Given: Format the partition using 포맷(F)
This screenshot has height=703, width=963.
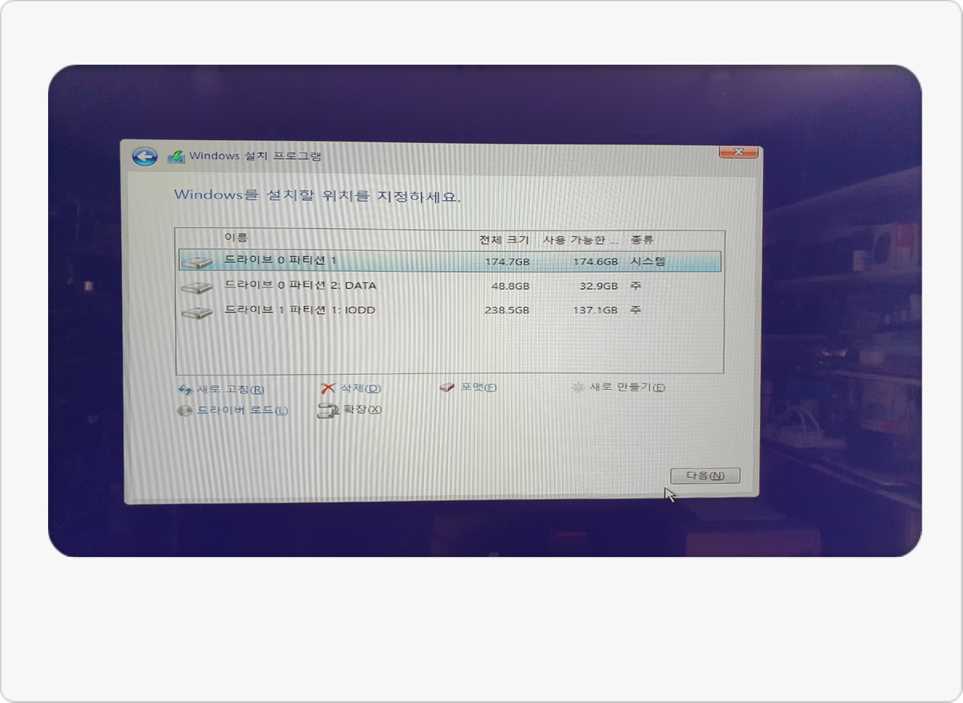Looking at the screenshot, I should 478,388.
